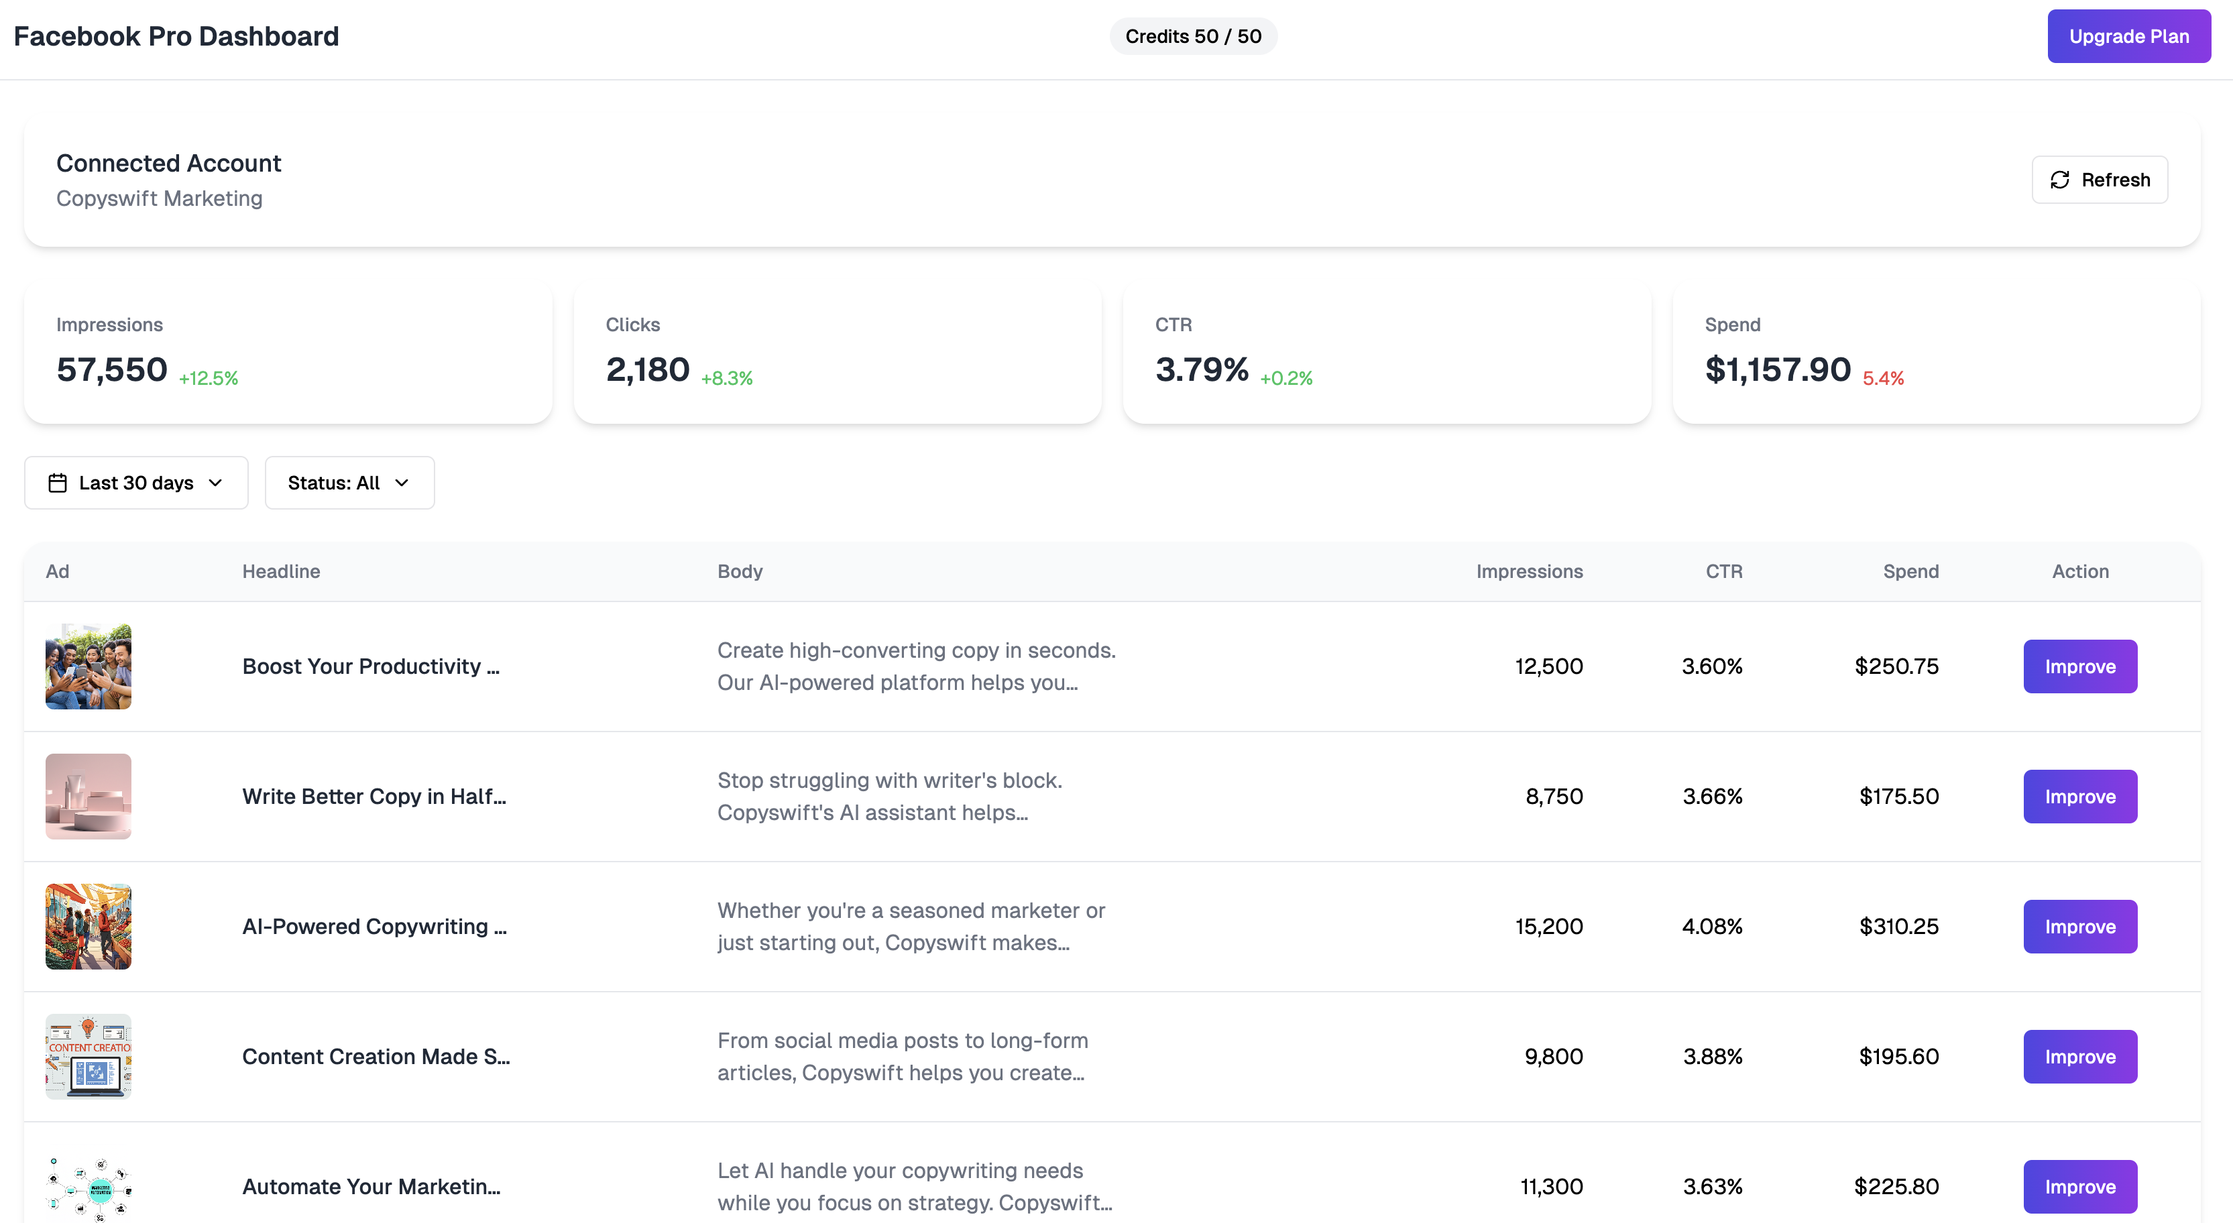
Task: Click the Credits 50 / 50 badge
Action: click(1193, 36)
